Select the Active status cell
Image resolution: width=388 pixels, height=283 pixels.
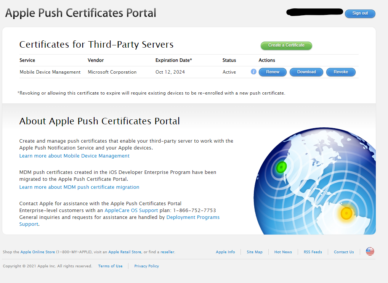click(229, 72)
